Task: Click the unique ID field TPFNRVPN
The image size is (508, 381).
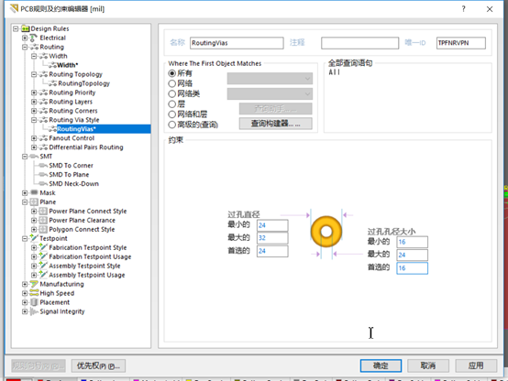Action: pos(461,43)
